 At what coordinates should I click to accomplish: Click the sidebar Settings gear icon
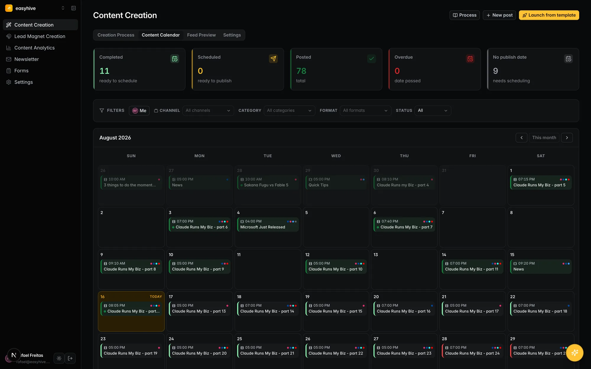click(x=9, y=82)
